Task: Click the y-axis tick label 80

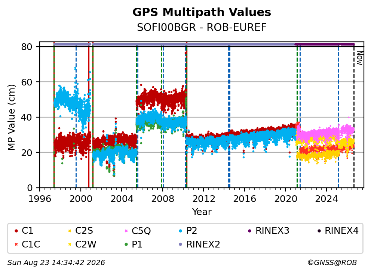Action: pos(27,47)
